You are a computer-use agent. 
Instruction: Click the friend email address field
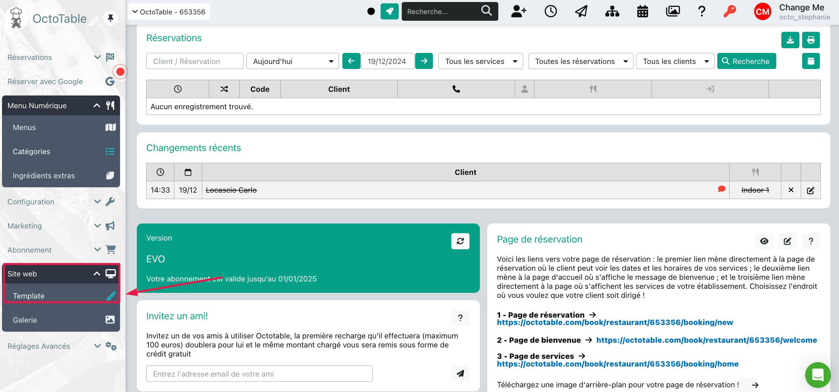point(259,374)
